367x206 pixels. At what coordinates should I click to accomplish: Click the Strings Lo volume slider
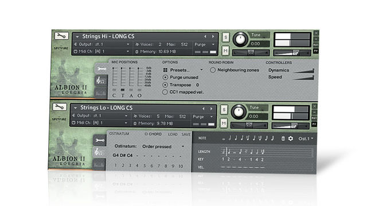pos(290,126)
